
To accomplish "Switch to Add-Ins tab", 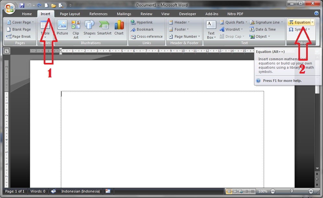I will click(x=212, y=14).
